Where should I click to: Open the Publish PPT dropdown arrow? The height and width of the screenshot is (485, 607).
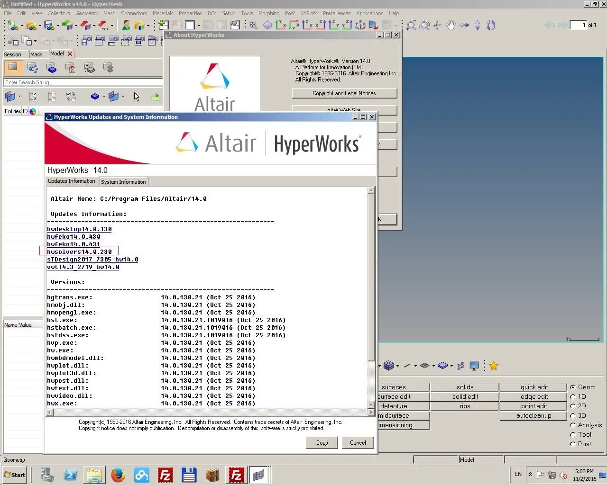(x=112, y=26)
